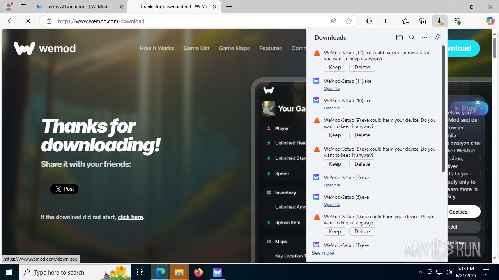Stop page loading button
Screen dimensions: 499x280
(x=28, y=21)
